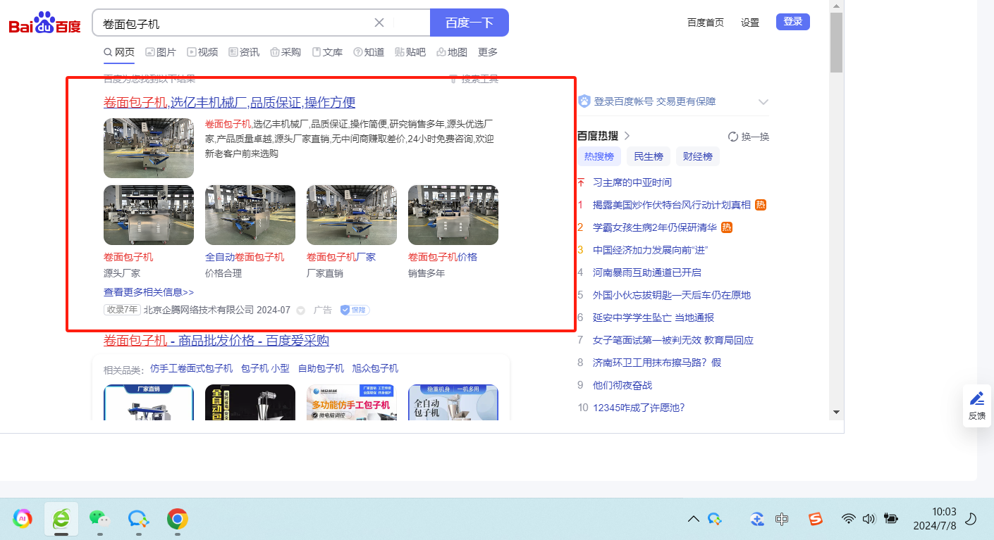Expand the 登录百度帐号 banner chevron
The height and width of the screenshot is (540, 994).
763,102
